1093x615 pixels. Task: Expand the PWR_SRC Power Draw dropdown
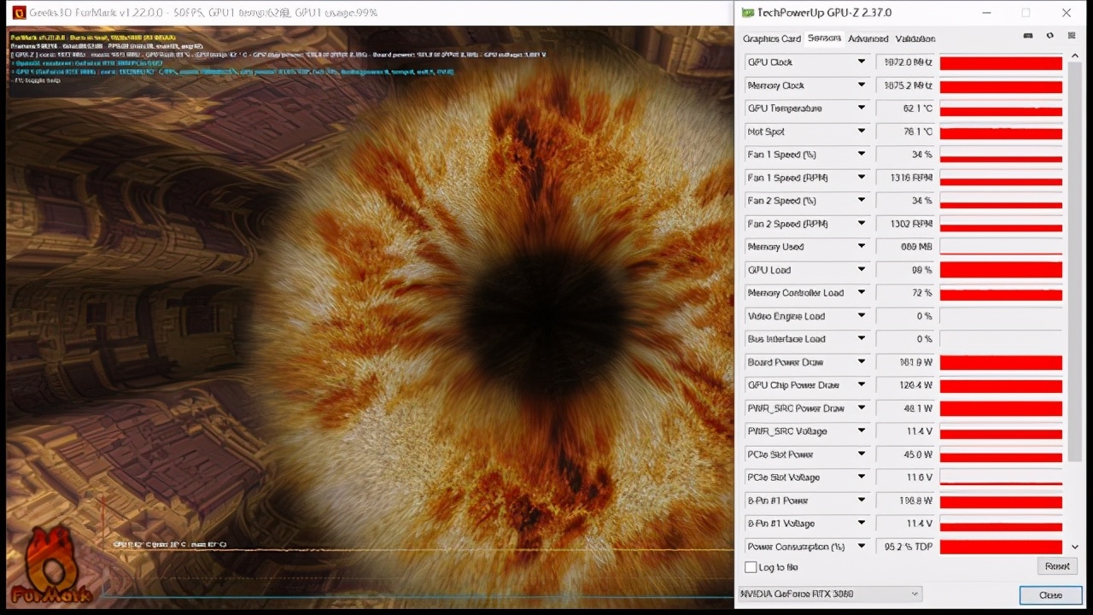(862, 408)
